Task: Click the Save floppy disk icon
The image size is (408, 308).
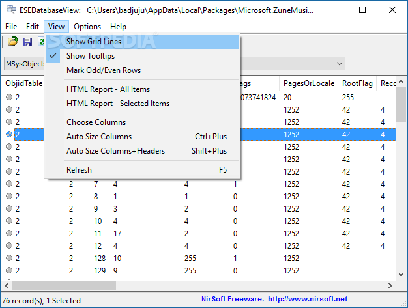Action: coord(27,42)
